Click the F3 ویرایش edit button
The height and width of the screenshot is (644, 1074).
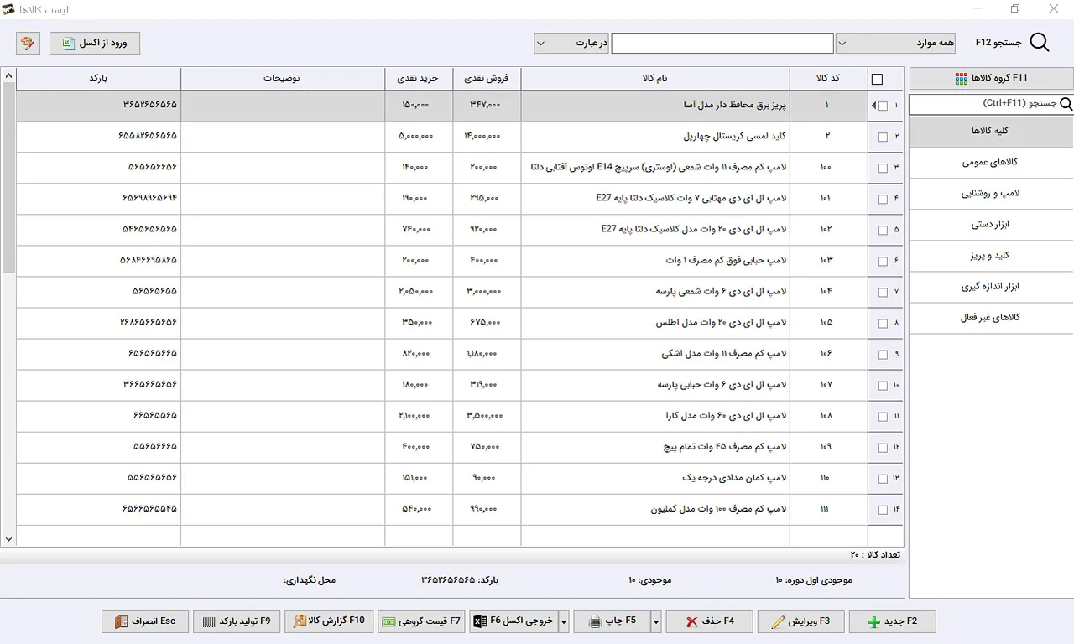pyautogui.click(x=800, y=621)
